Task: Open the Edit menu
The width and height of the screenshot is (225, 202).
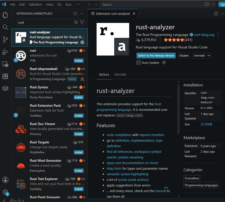Action: pyautogui.click(x=22, y=4)
